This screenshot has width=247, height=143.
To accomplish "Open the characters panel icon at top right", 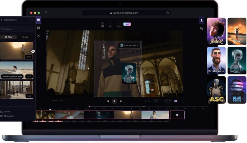I will point(201,20).
